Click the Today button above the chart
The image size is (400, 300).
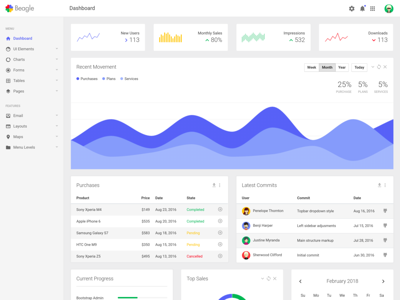[x=359, y=67]
